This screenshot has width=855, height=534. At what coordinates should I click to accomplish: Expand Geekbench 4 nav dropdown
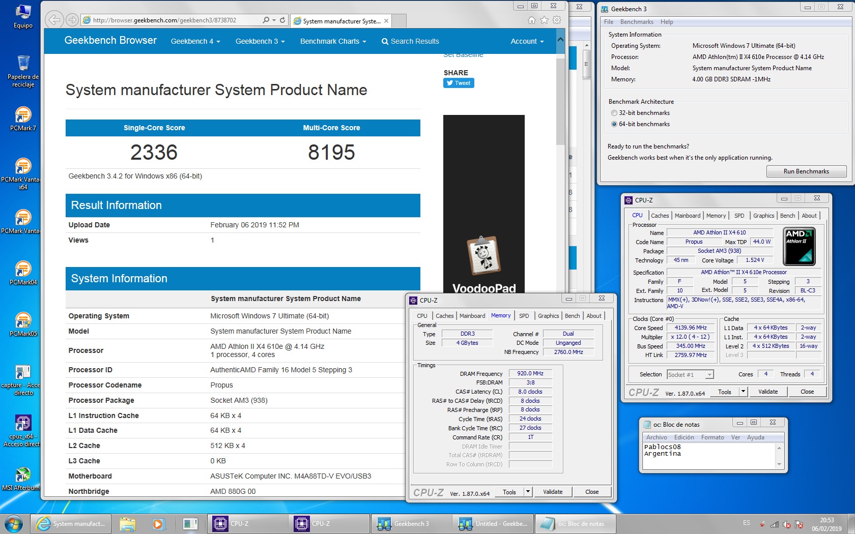(x=195, y=41)
